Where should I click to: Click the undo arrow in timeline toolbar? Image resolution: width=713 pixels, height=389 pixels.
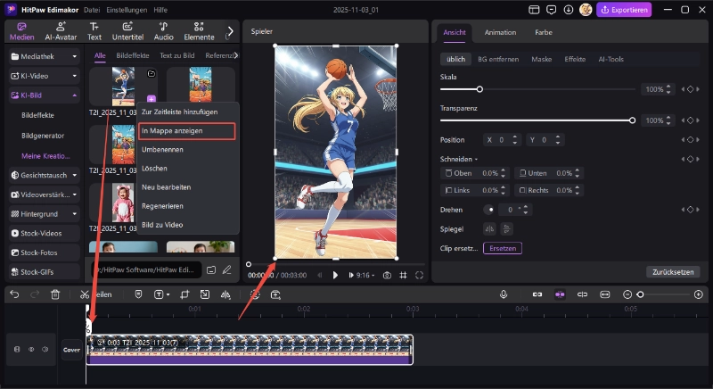[x=14, y=294]
